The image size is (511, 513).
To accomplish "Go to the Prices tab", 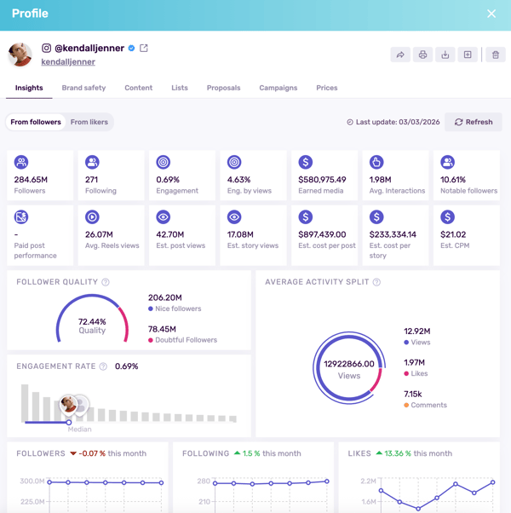I will pyautogui.click(x=327, y=88).
